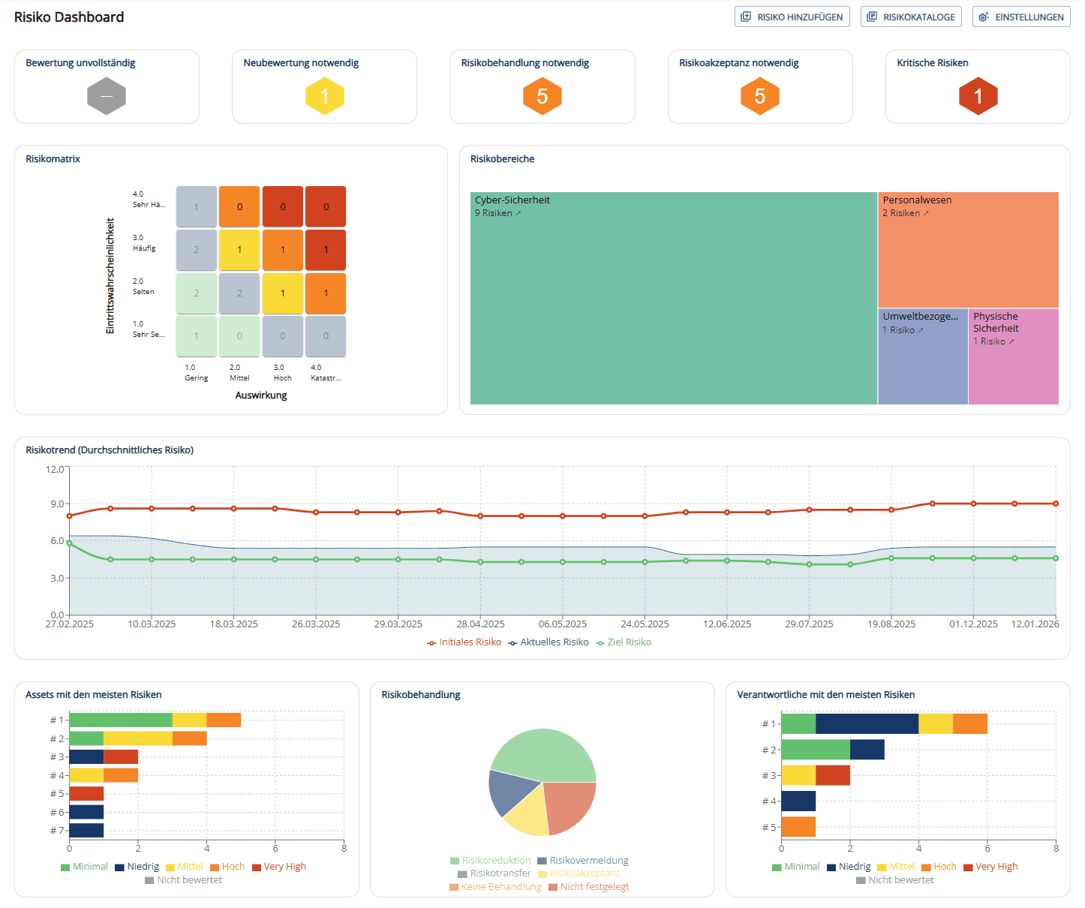Click the hexagon under Risikoakzeptanz notwendig
The width and height of the screenshot is (1085, 908).
point(760,96)
